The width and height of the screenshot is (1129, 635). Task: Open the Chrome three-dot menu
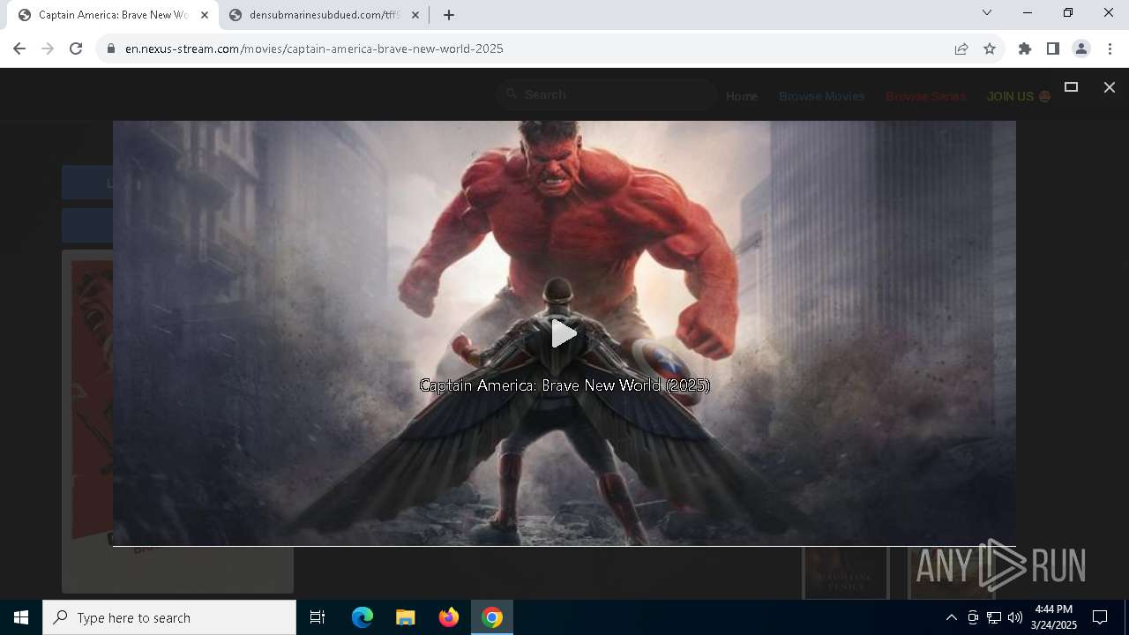pyautogui.click(x=1110, y=49)
